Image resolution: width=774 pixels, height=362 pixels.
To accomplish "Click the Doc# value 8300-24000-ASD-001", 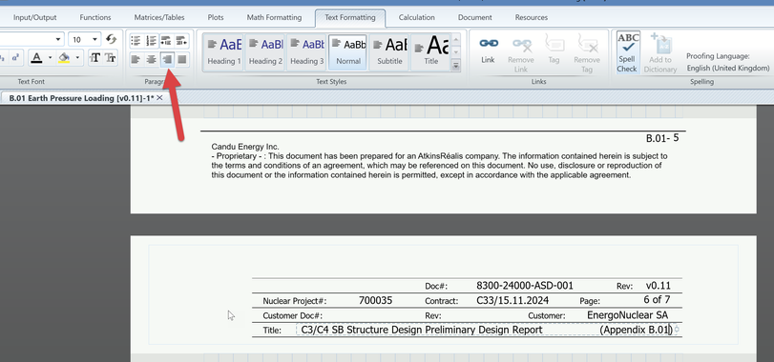I will click(x=525, y=285).
